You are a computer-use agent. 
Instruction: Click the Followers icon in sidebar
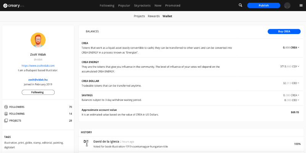pos(6,107)
